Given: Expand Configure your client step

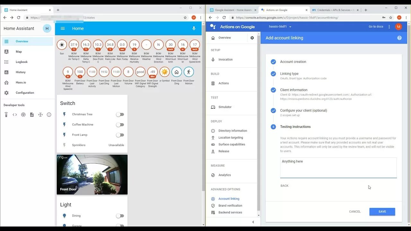Looking at the screenshot, I should [303, 110].
